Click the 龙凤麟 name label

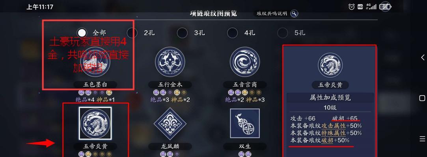[x=170, y=146]
